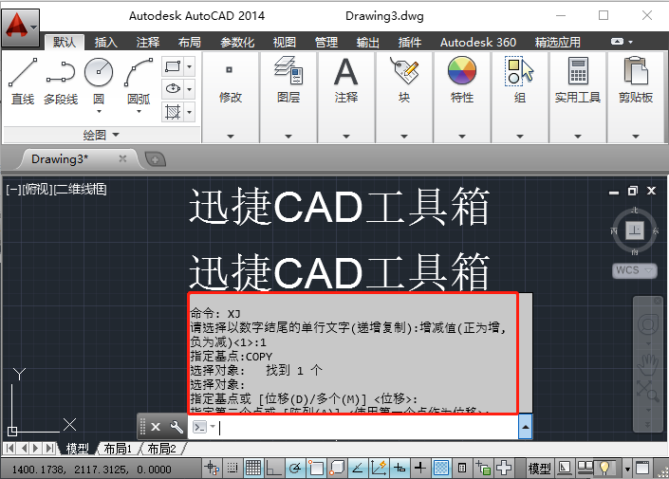
Task: Switch to the 插入 ribbon tab
Action: point(106,43)
